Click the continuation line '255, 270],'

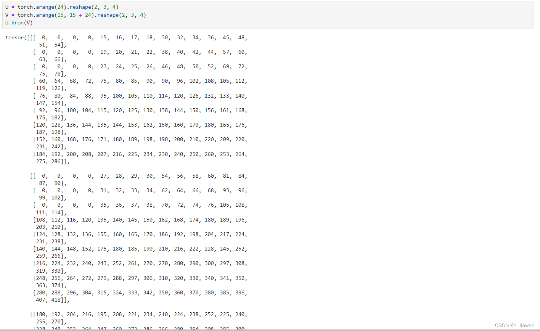pos(51,321)
